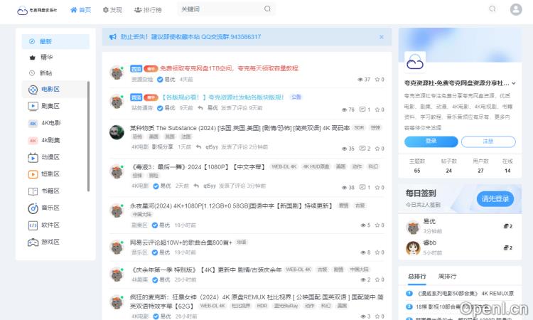Open post 毒液3 最后一舞 2024
Image resolution: width=533 pixels, height=320 pixels.
(x=198, y=166)
